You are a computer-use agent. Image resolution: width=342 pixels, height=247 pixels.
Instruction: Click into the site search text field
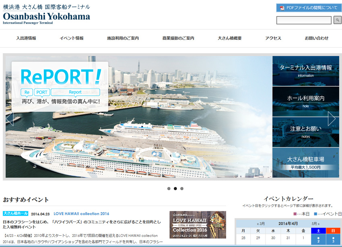coord(304,20)
